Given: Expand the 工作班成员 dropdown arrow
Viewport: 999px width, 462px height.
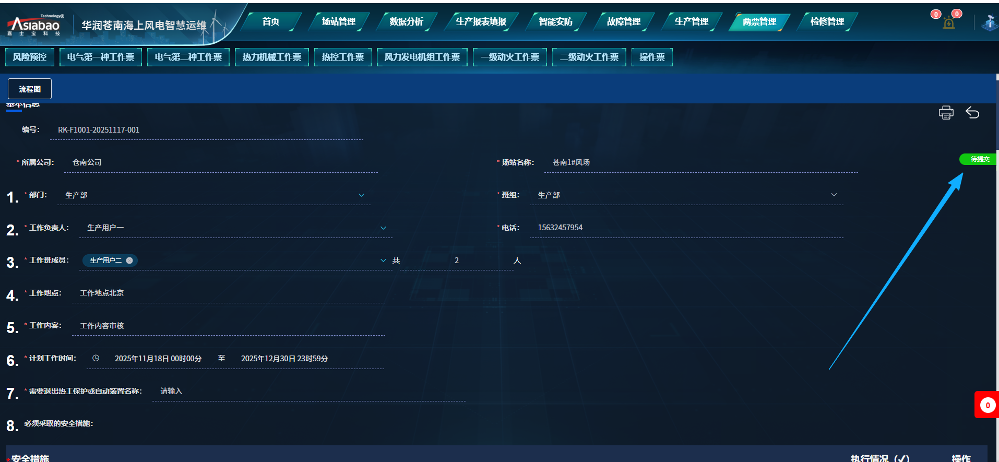Looking at the screenshot, I should point(383,260).
